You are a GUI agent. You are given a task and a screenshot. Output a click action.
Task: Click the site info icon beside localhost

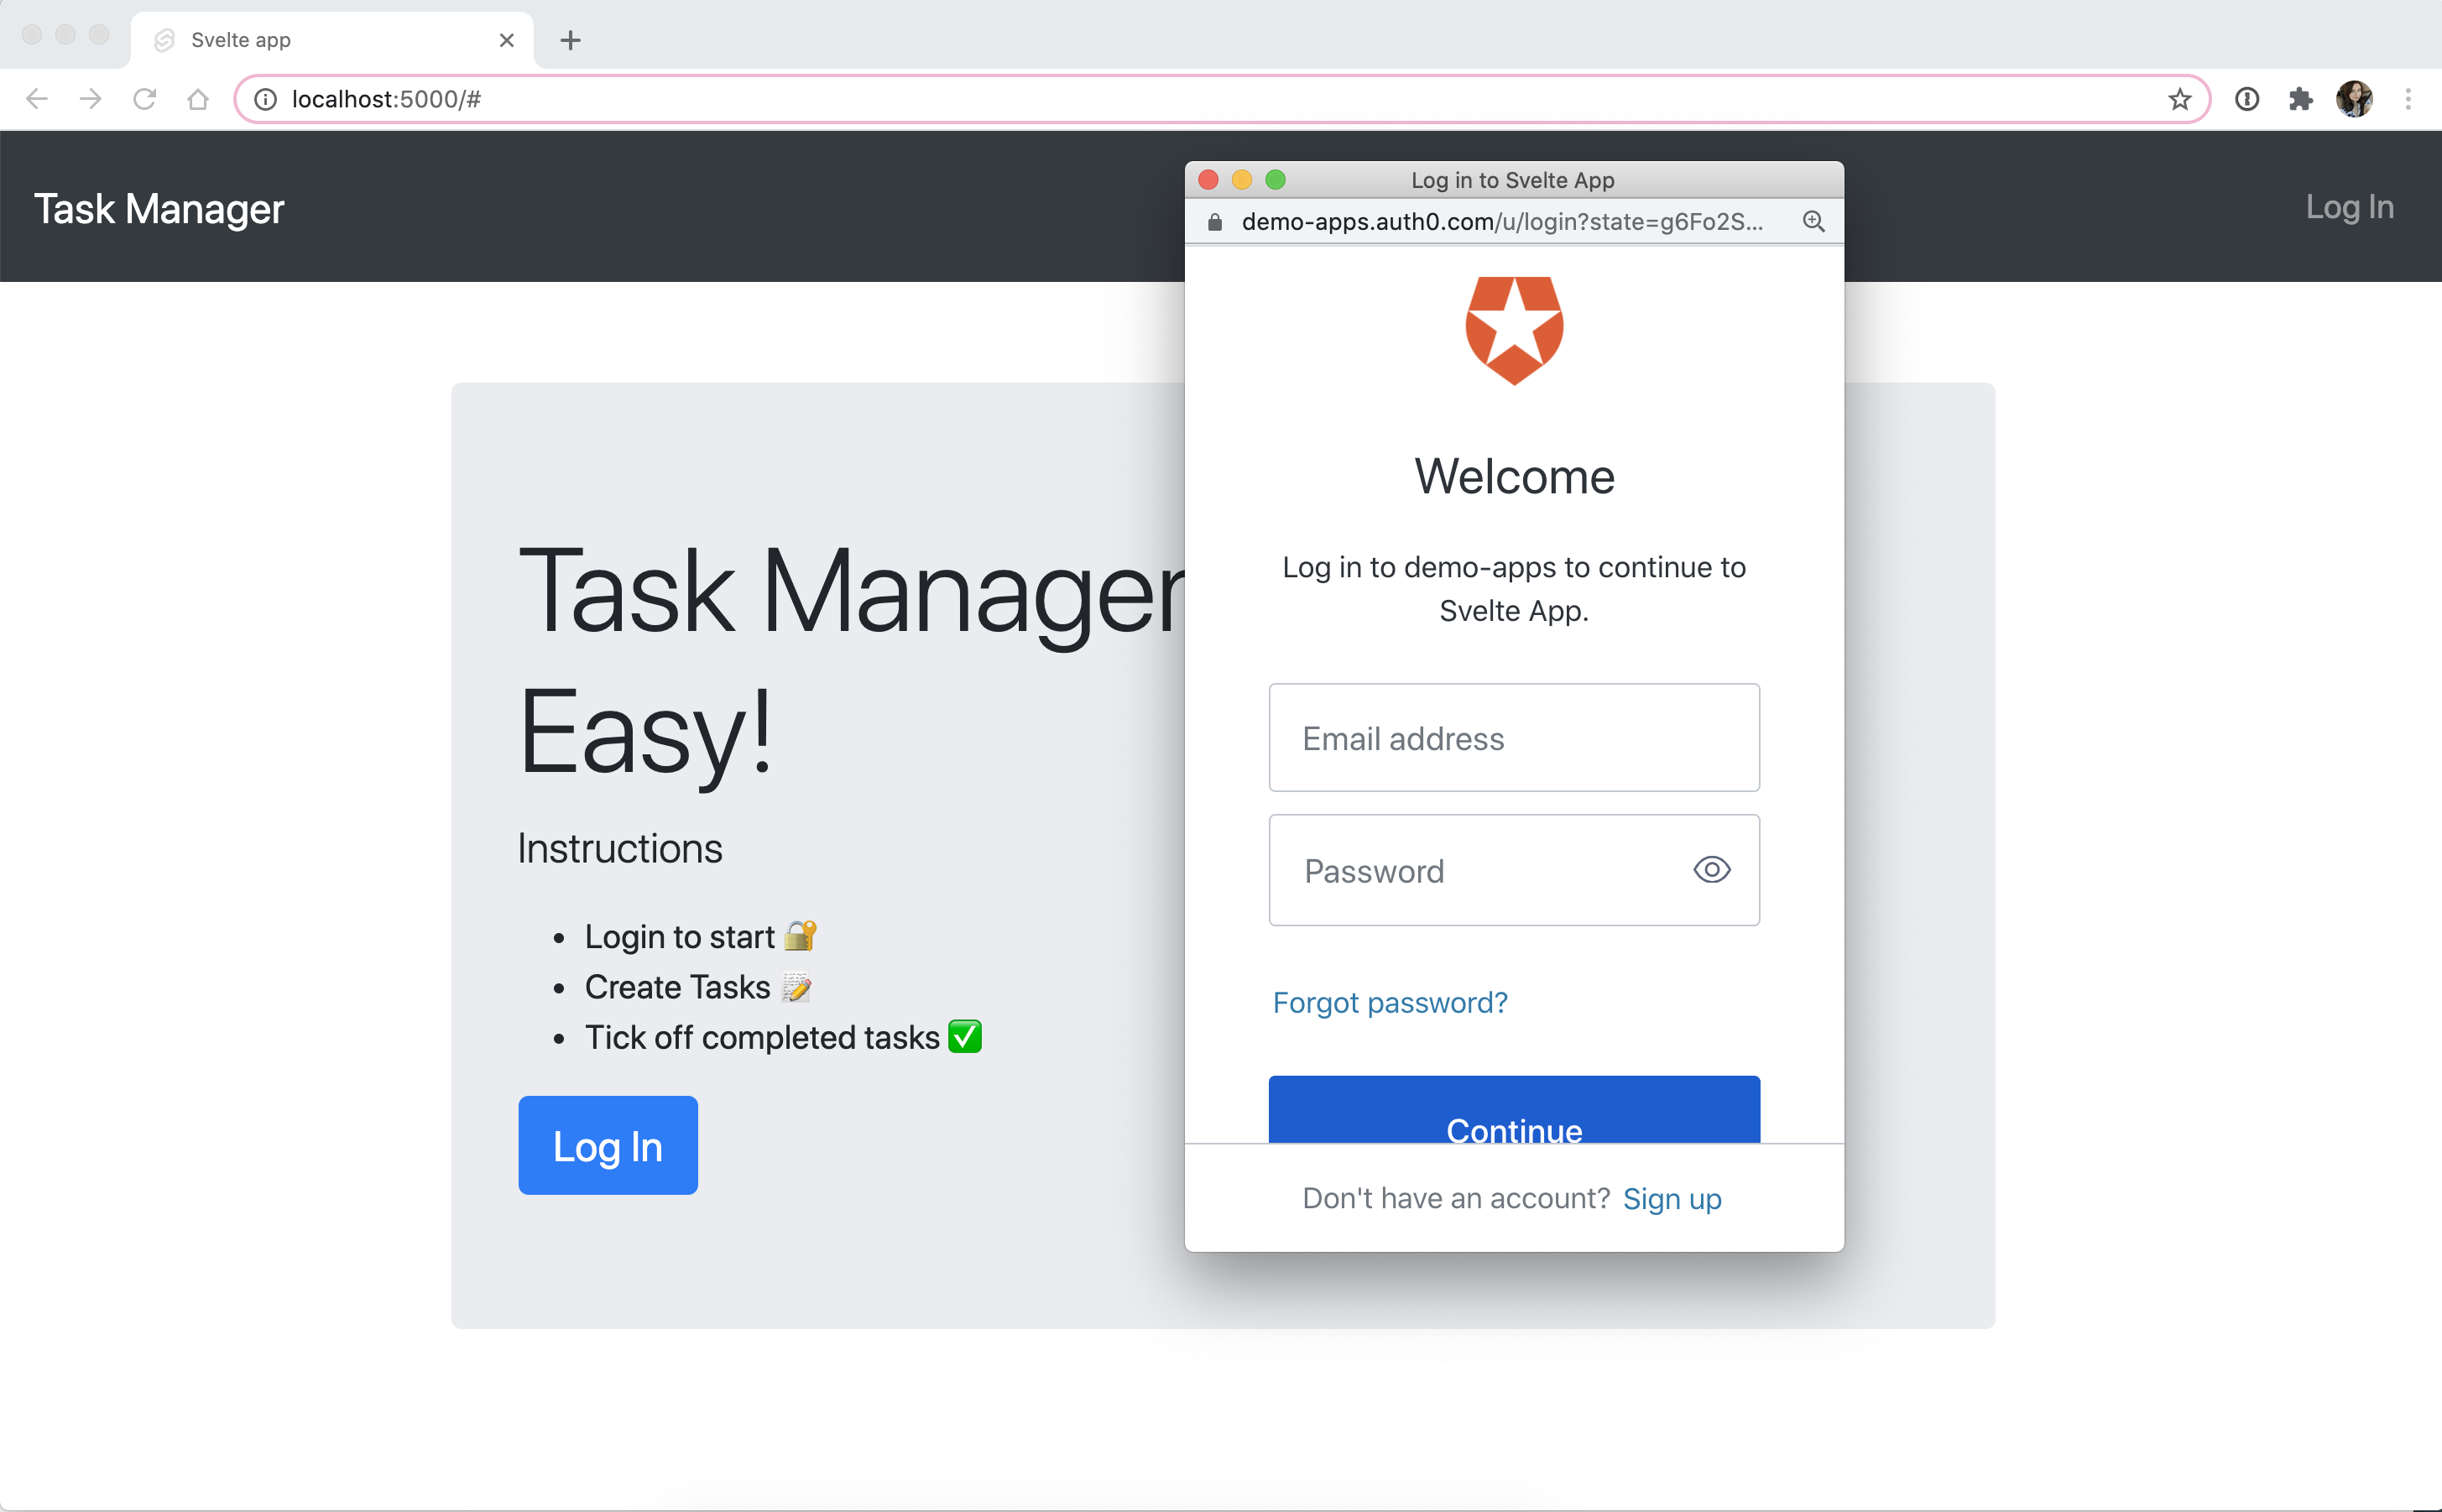pyautogui.click(x=265, y=99)
